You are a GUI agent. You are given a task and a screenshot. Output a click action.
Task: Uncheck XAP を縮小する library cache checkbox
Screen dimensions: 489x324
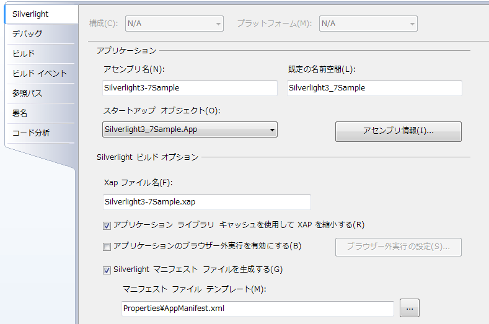click(x=107, y=225)
